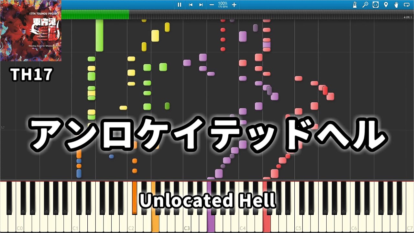This screenshot has width=414, height=233.
Task: Open the hands selection icon
Action: (x=396, y=5)
